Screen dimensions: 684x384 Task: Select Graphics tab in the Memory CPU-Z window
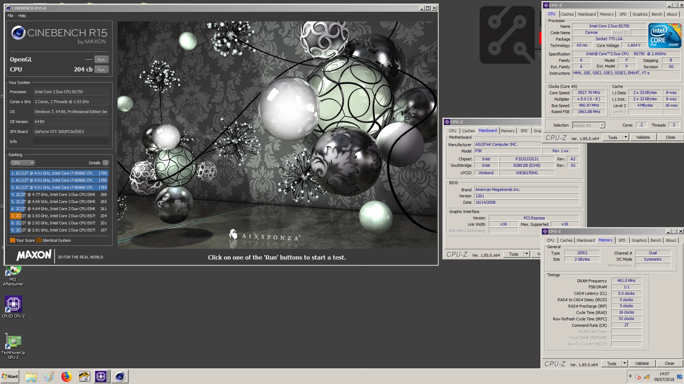pyautogui.click(x=639, y=240)
